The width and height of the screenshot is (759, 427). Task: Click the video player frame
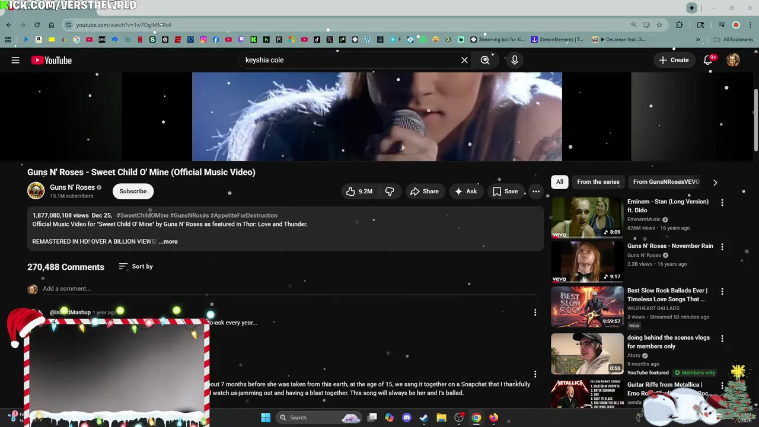377,116
